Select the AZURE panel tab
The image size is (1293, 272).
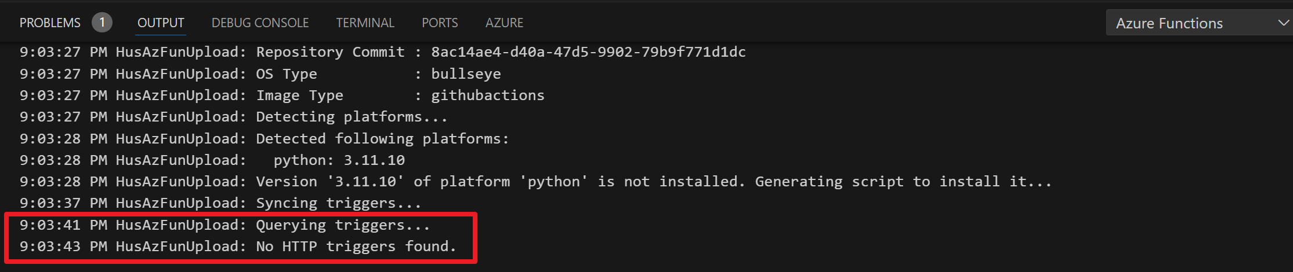[x=504, y=23]
